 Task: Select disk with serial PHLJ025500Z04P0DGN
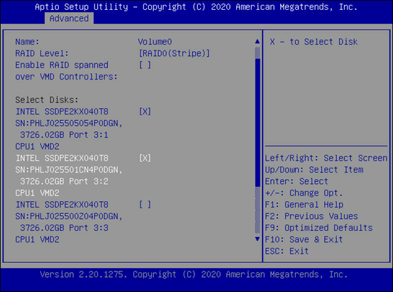[x=69, y=217]
